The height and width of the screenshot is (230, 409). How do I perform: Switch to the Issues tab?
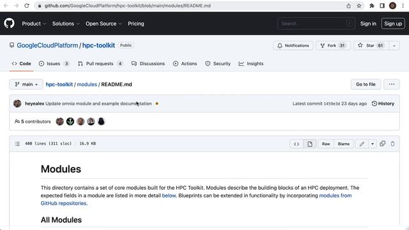click(x=54, y=64)
